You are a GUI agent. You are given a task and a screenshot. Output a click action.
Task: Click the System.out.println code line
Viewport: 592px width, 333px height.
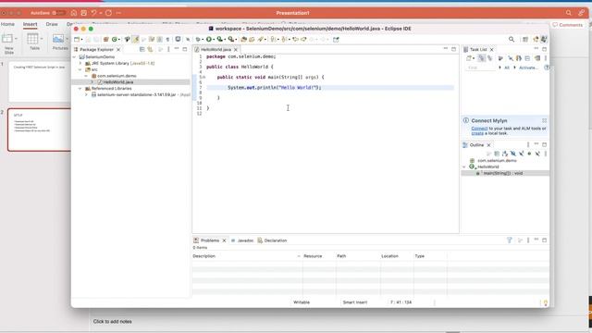click(x=274, y=88)
